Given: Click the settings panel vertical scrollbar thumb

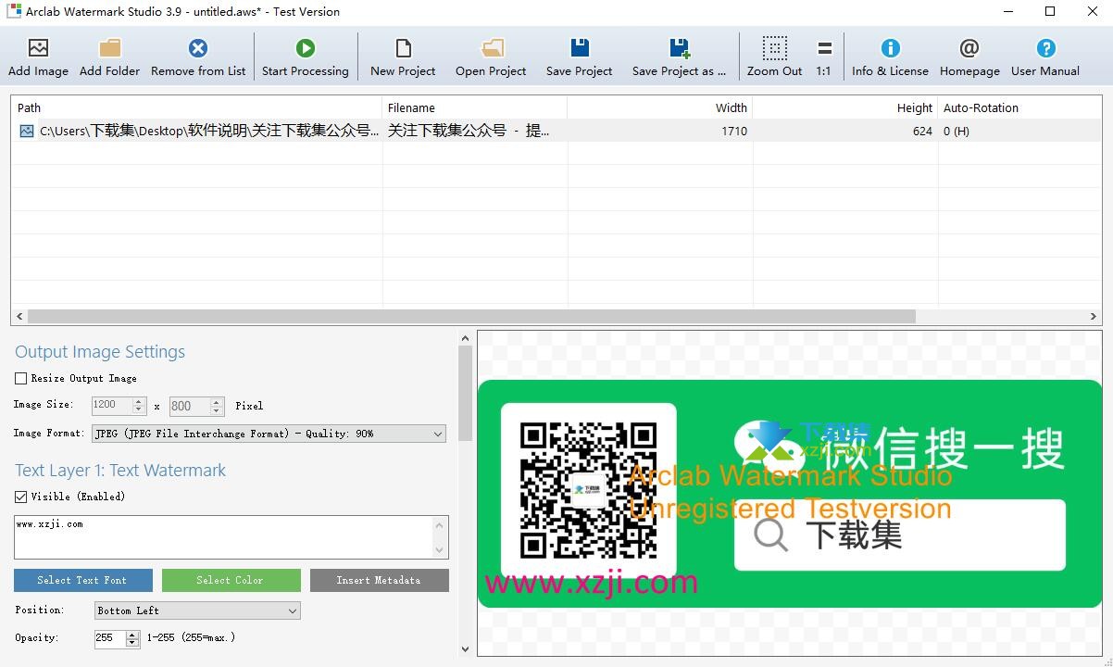Looking at the screenshot, I should tap(465, 393).
